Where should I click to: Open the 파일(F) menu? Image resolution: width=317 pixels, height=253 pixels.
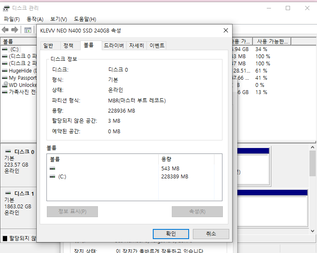12,19
